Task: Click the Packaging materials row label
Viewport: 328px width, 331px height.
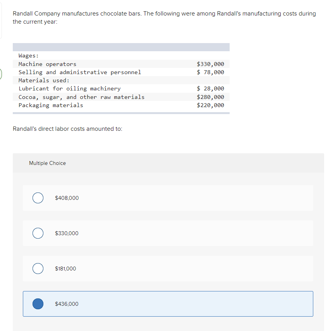Action: click(x=51, y=105)
